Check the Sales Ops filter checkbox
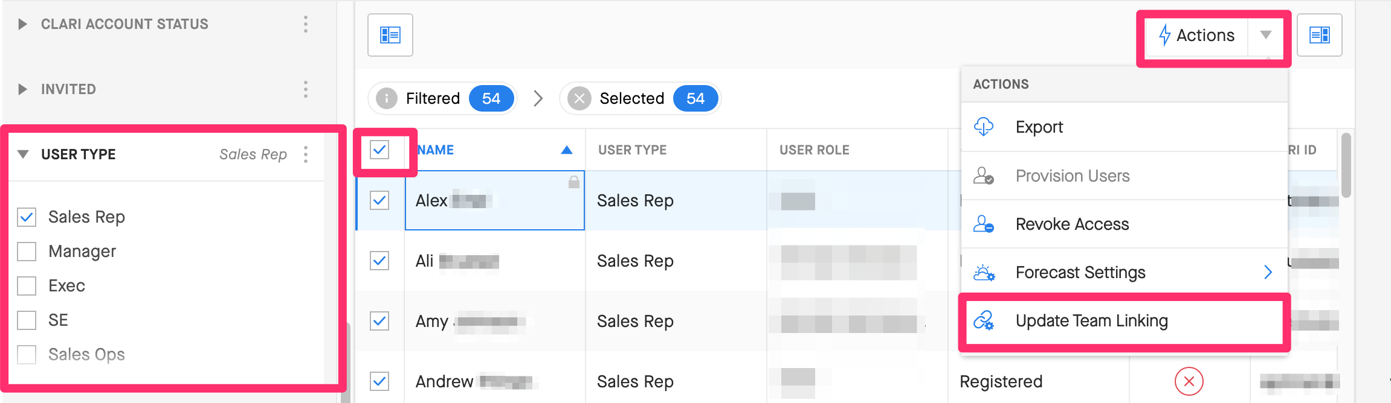The width and height of the screenshot is (1391, 403). [x=27, y=355]
